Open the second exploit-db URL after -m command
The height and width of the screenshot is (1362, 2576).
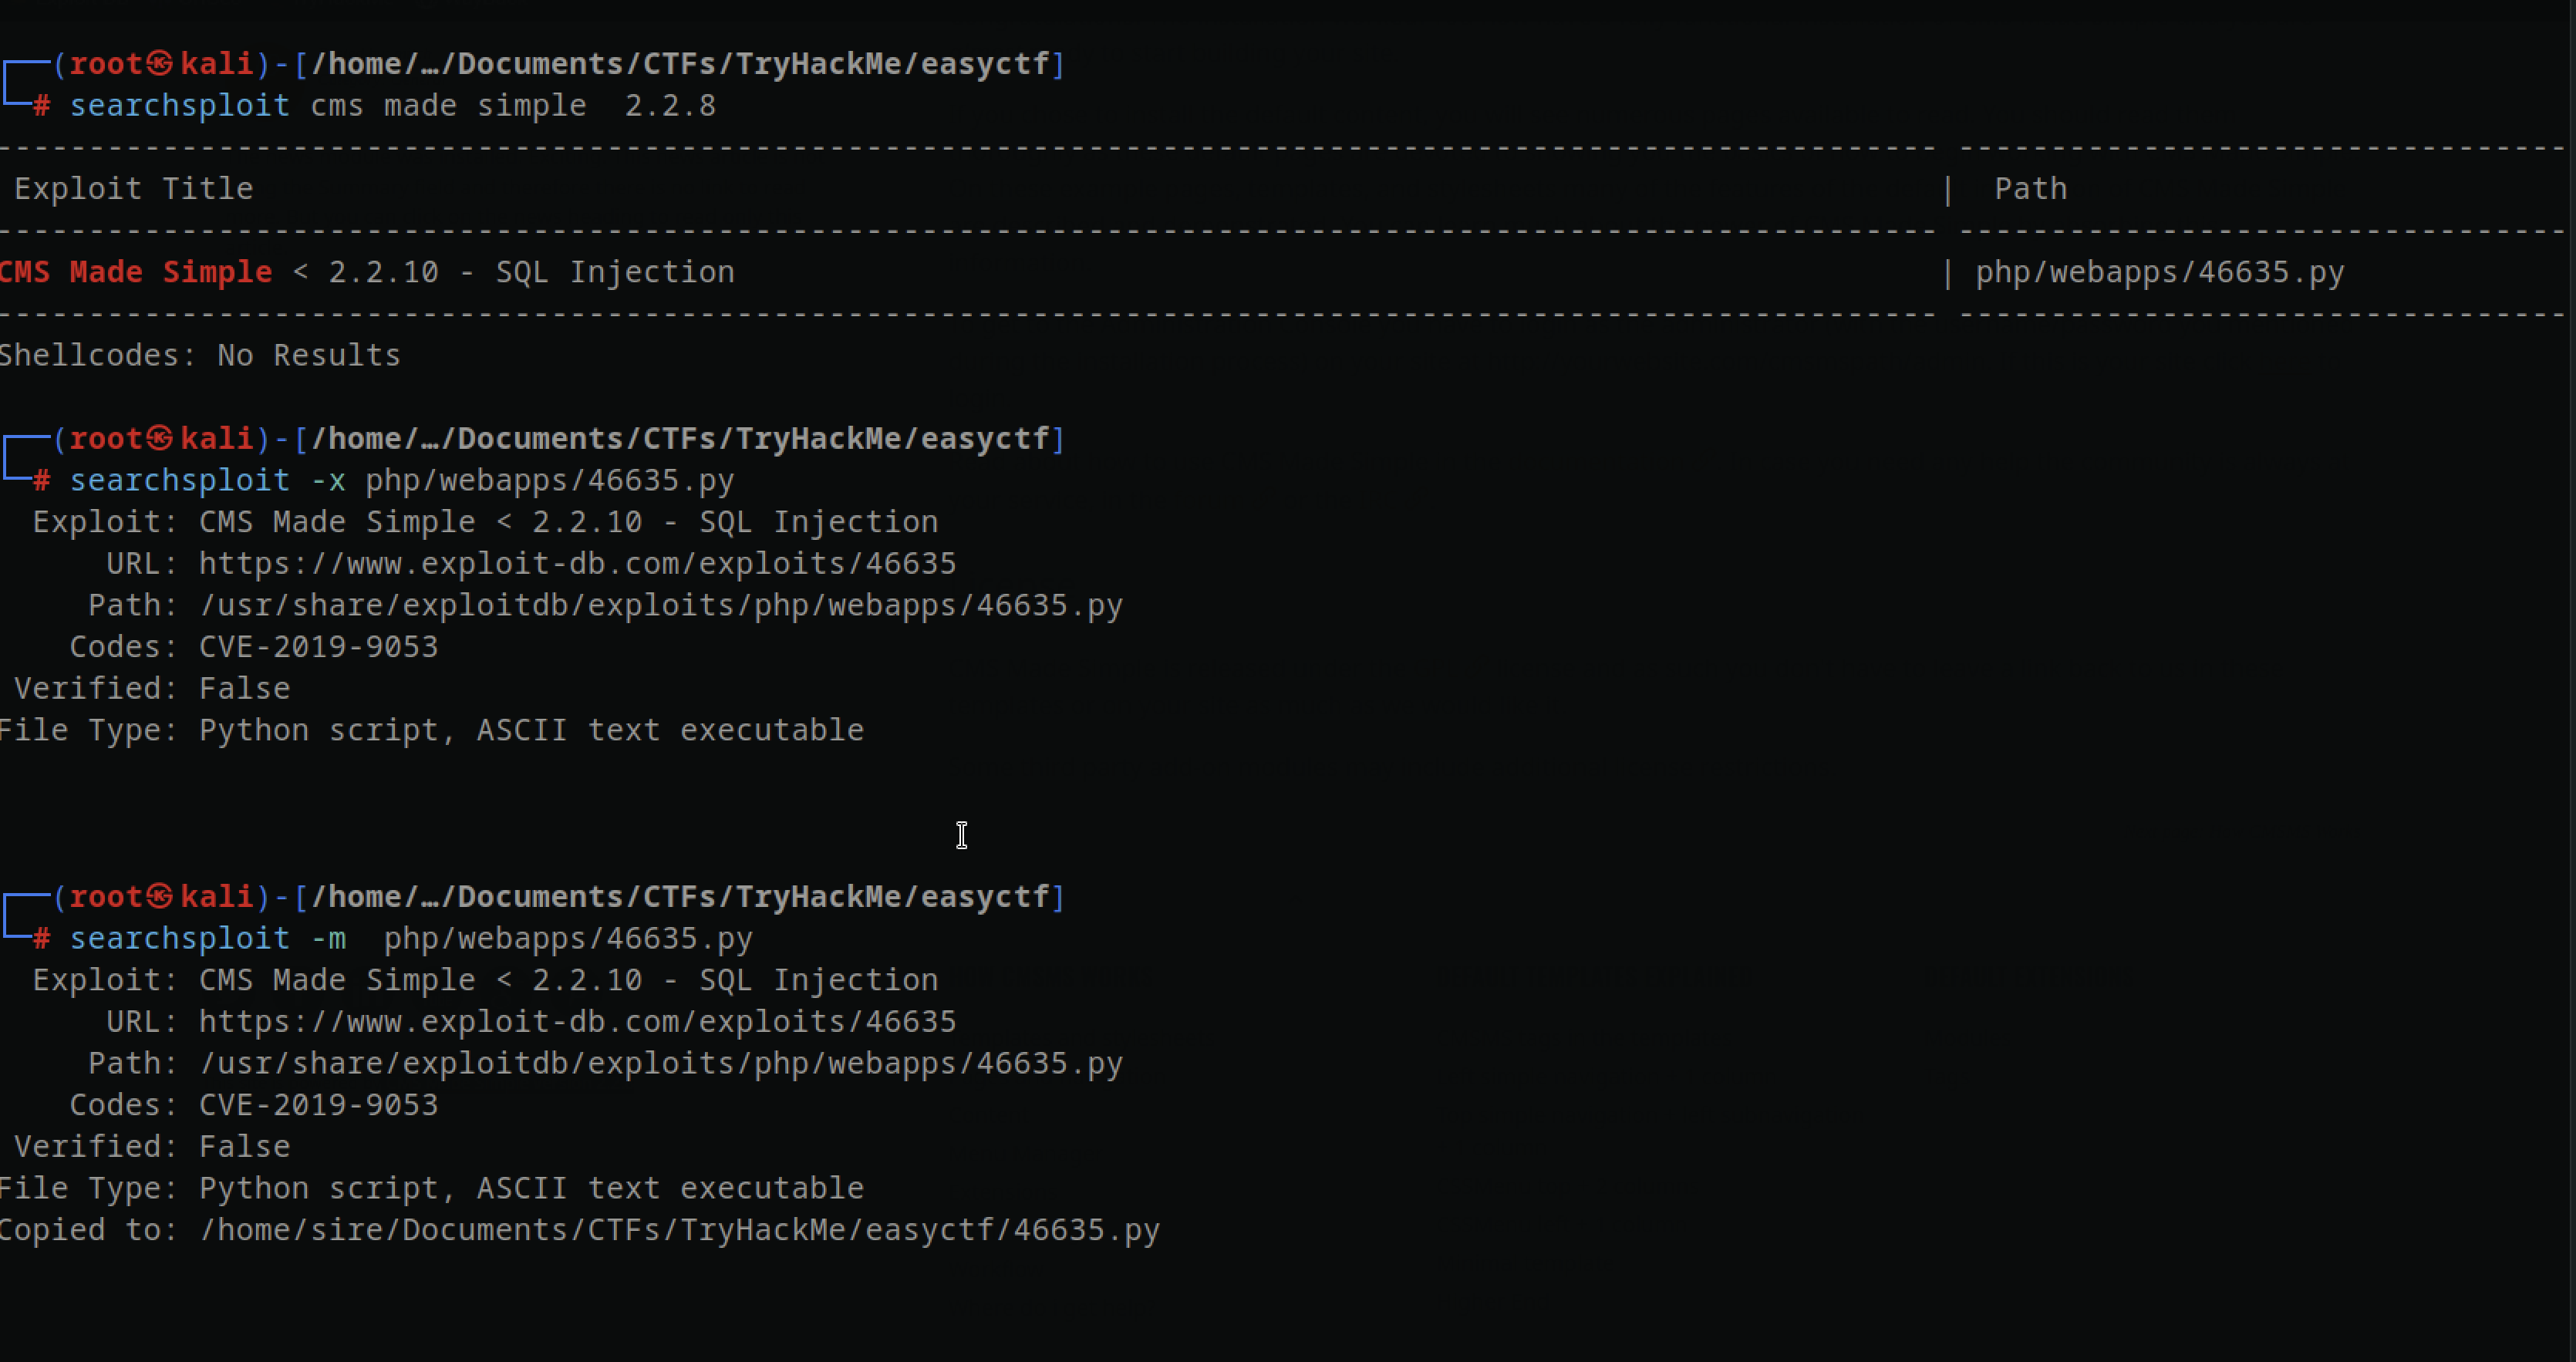tap(577, 1022)
